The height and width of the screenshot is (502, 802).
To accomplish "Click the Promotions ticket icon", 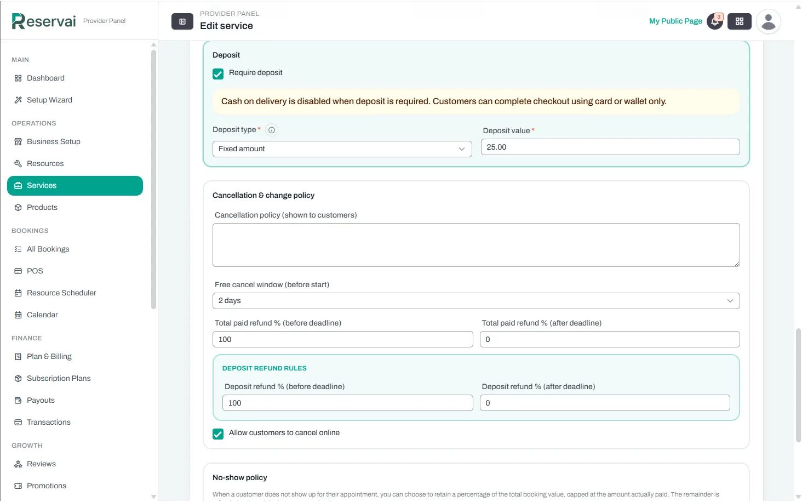I will 18,486.
